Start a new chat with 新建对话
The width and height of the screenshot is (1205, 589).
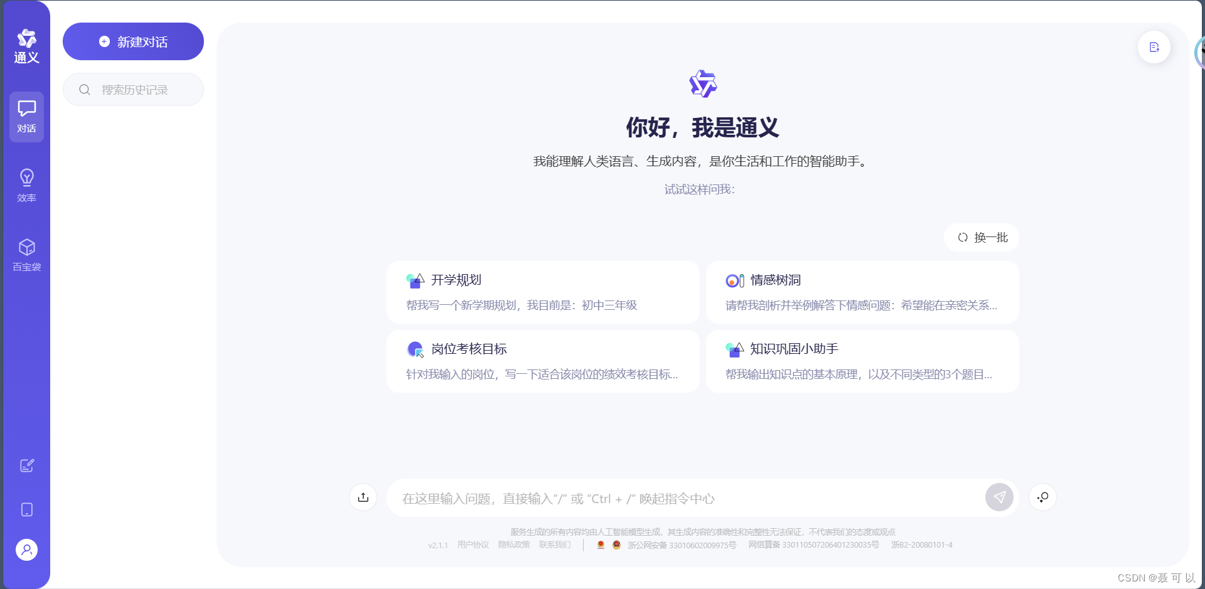pos(133,41)
